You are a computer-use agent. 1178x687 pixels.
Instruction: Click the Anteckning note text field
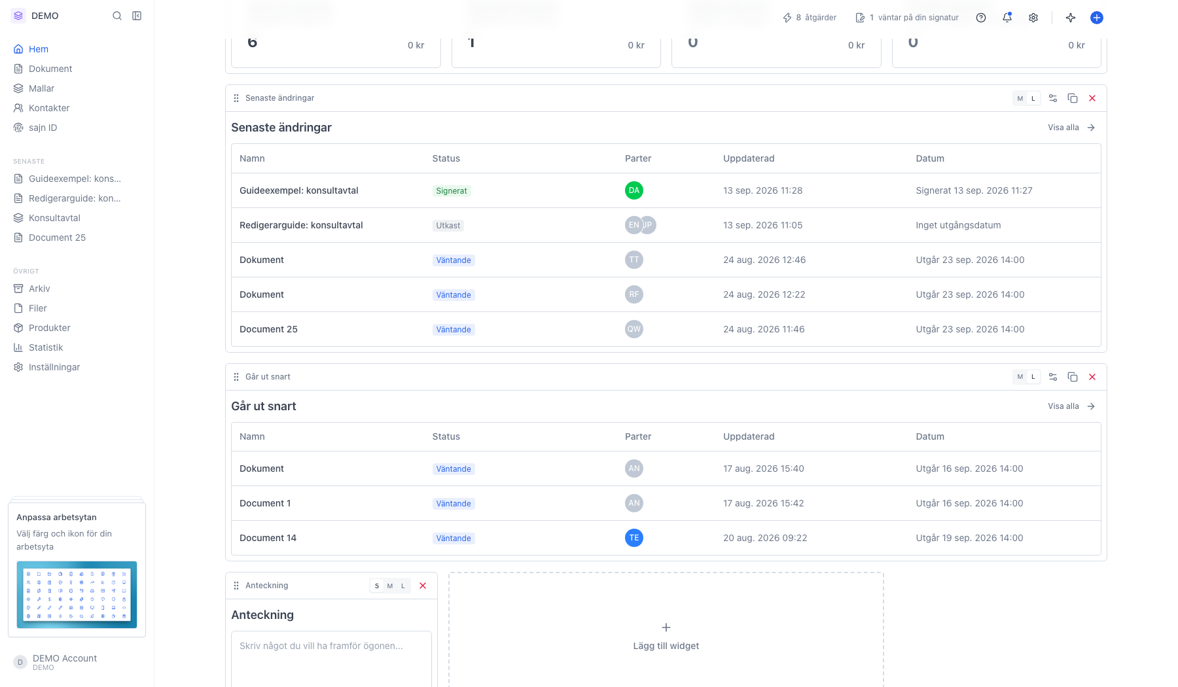coord(331,659)
